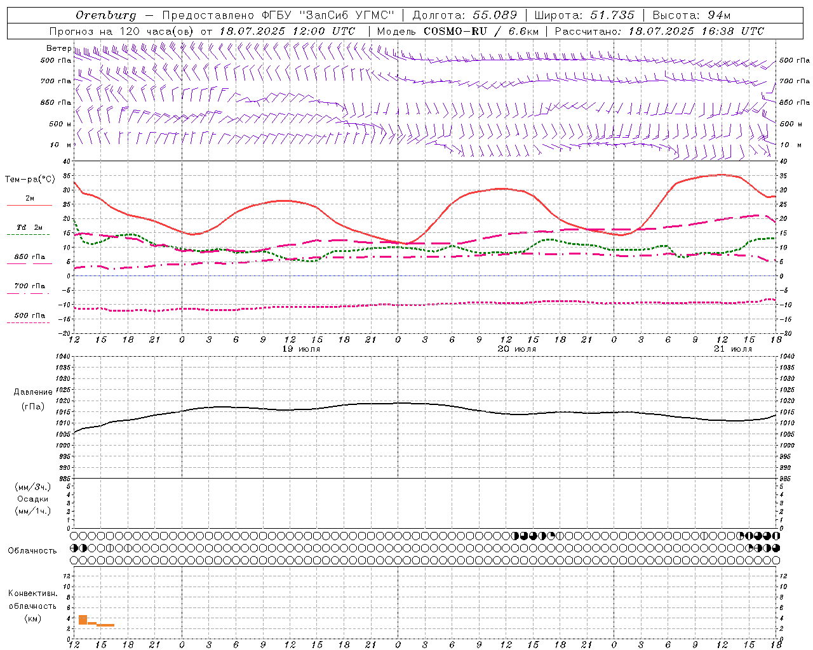Click the "Ветер" wind panel label
This screenshot has height=650, width=813.
58,48
